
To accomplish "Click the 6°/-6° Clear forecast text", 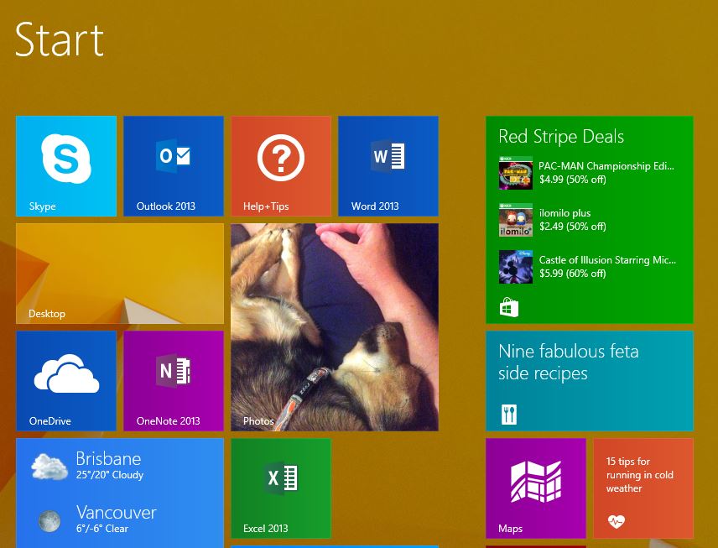I will click(102, 529).
